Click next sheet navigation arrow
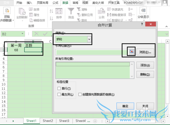 [x=13, y=121]
